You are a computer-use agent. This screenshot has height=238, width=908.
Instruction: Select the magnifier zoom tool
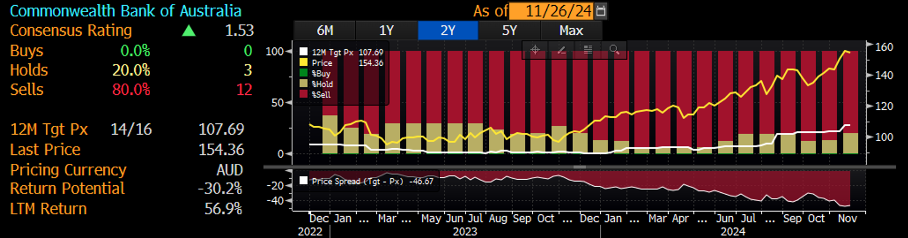click(614, 50)
